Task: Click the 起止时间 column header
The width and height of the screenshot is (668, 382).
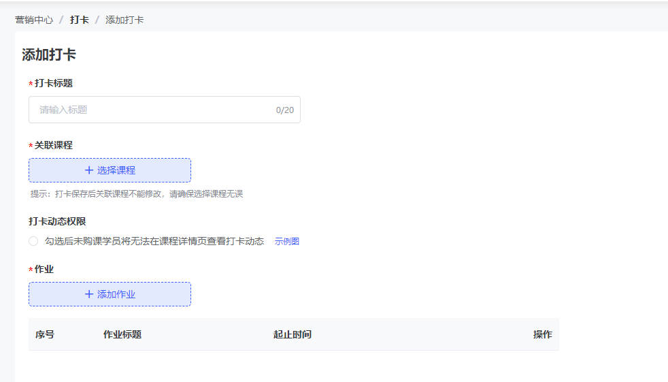Action: (x=293, y=334)
